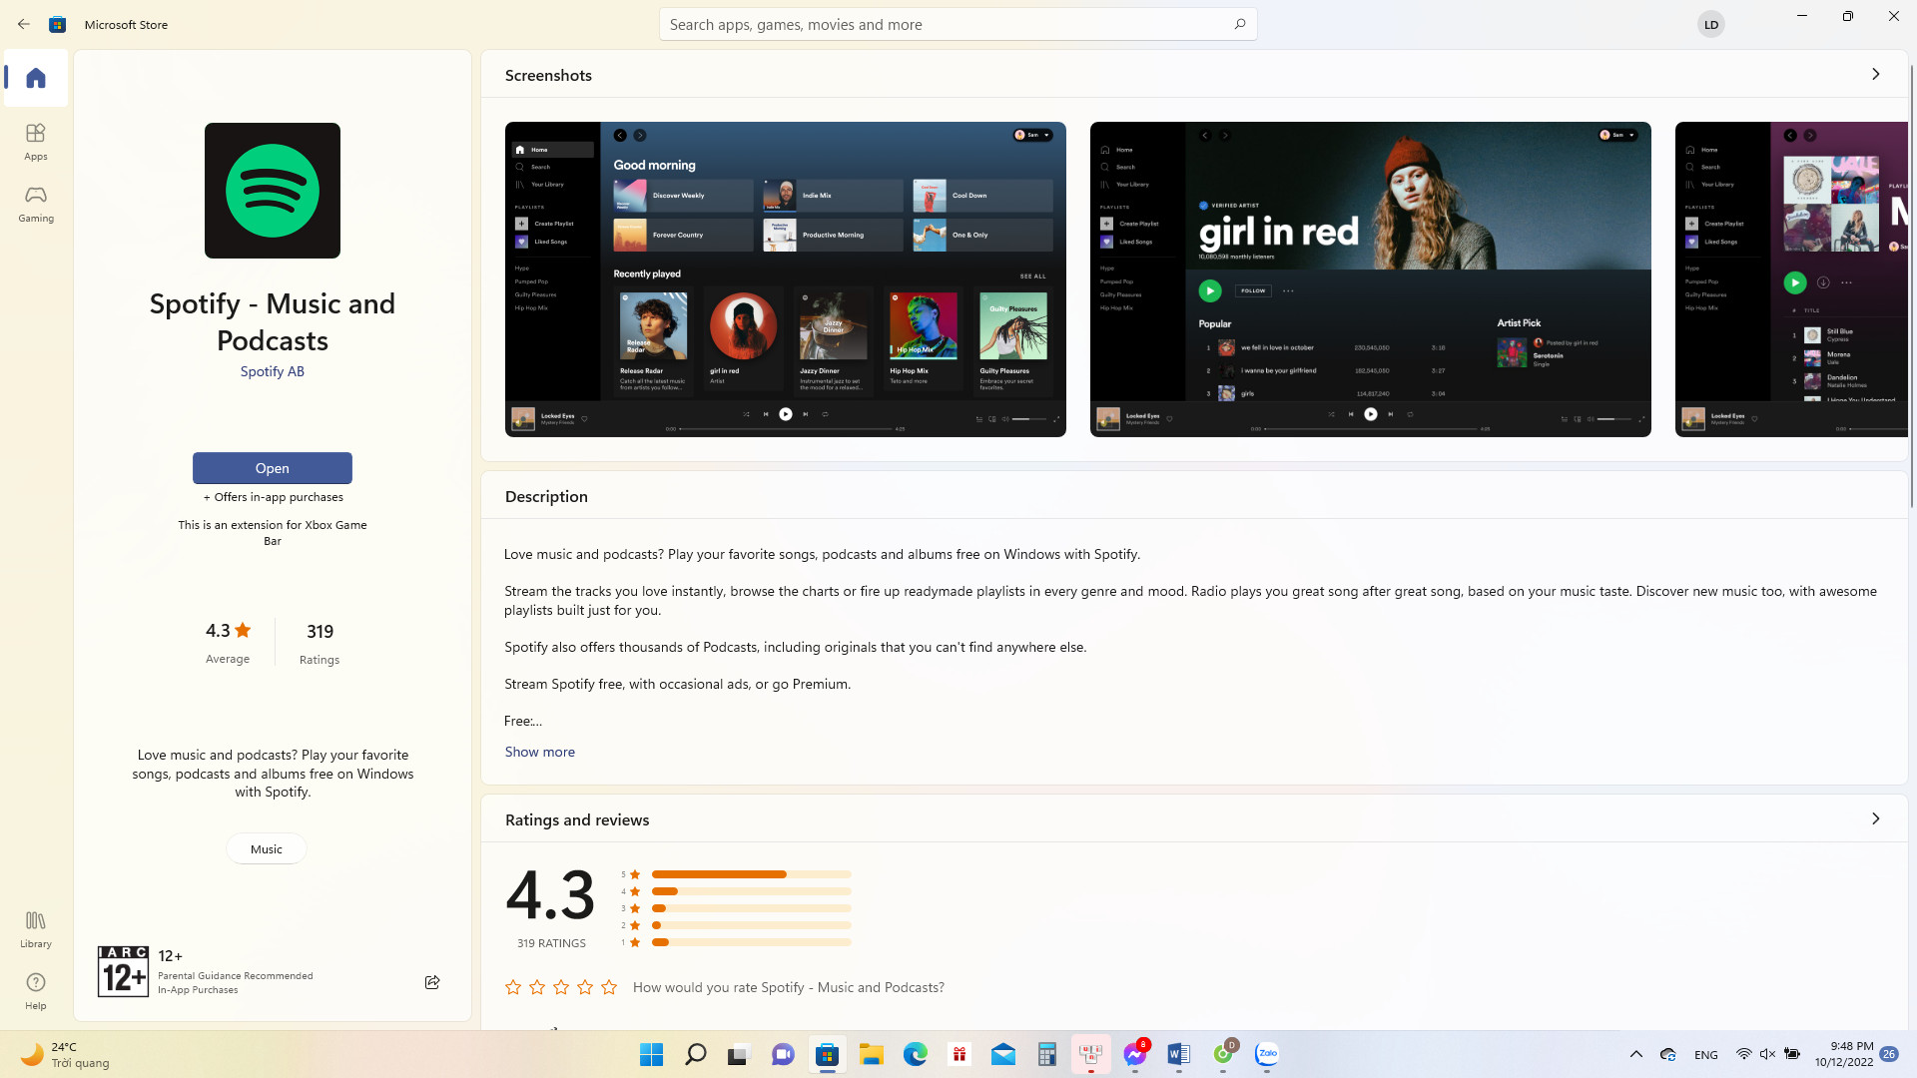Click 'Parental Guidance Recommended' text
Viewport: 1917px width, 1078px height.
236,976
